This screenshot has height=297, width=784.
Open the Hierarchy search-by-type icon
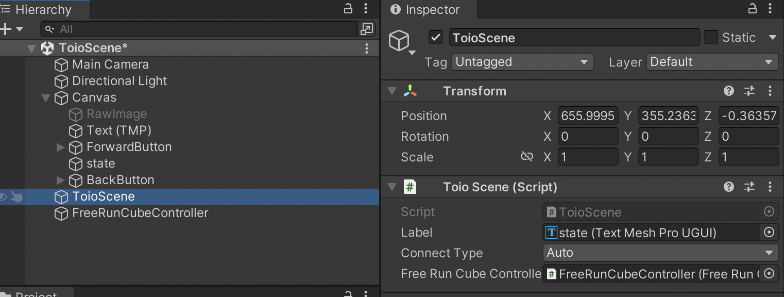pyautogui.click(x=367, y=29)
